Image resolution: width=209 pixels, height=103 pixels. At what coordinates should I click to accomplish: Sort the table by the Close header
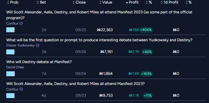pyautogui.click(x=81, y=2)
